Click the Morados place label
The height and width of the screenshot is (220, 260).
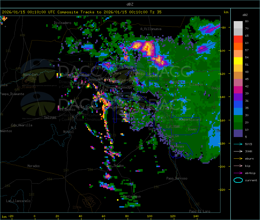coord(34,166)
